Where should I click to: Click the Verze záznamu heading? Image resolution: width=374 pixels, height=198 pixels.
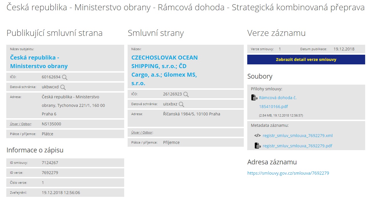click(x=276, y=33)
